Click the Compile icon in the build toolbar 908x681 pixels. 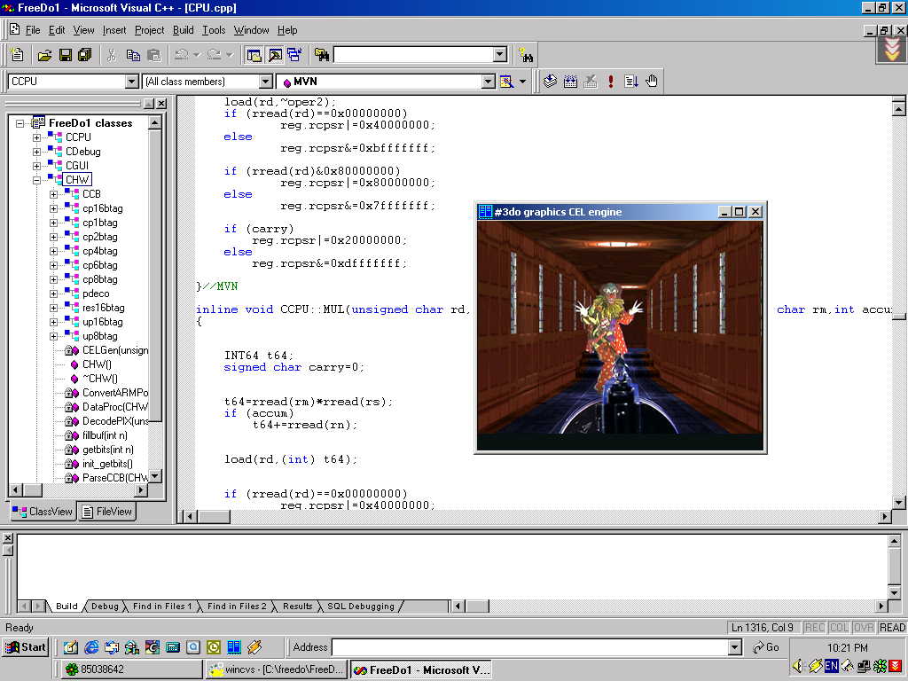coord(550,82)
